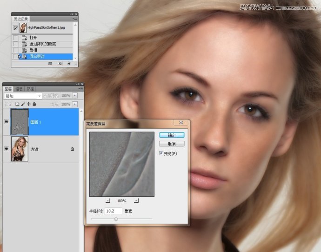The width and height of the screenshot is (321, 252).
Task: Click the state icon beside 反相 history step
Action: click(x=24, y=50)
